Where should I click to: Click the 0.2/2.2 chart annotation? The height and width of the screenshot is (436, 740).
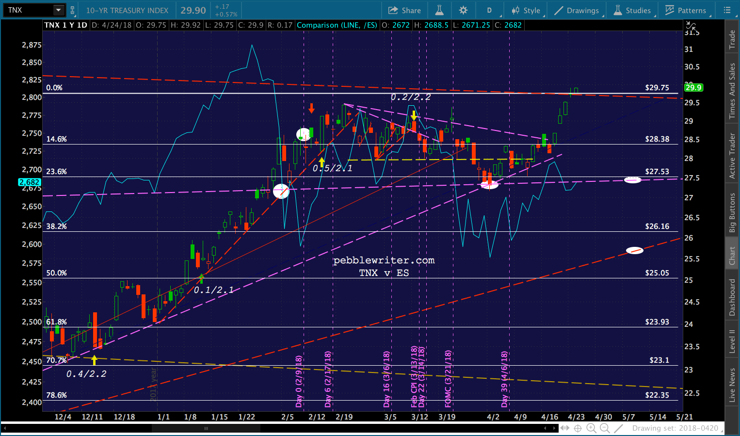411,97
